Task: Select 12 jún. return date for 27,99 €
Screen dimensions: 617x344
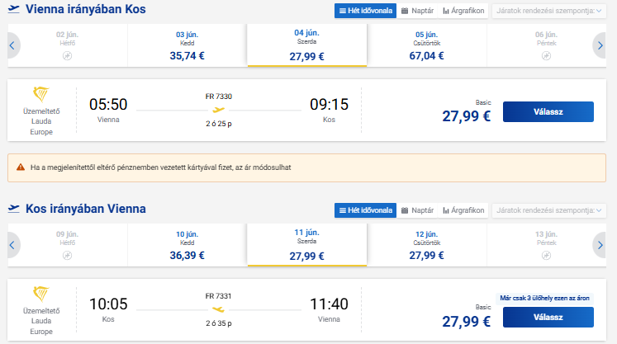Action: [426, 245]
